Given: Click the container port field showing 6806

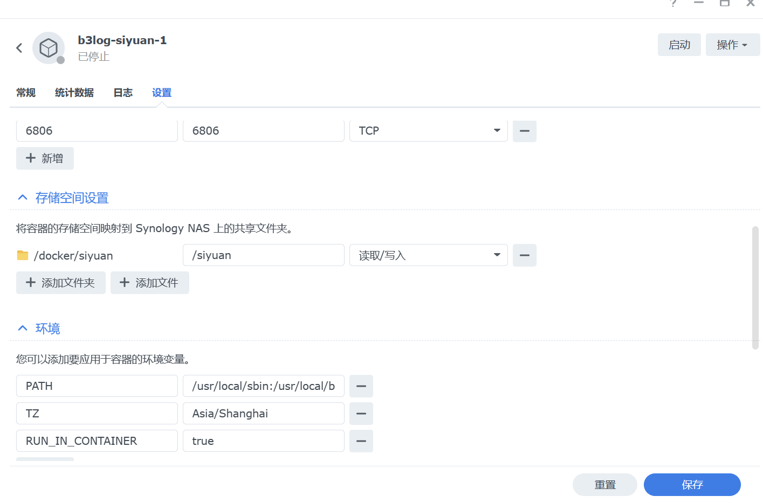Looking at the screenshot, I should [264, 131].
